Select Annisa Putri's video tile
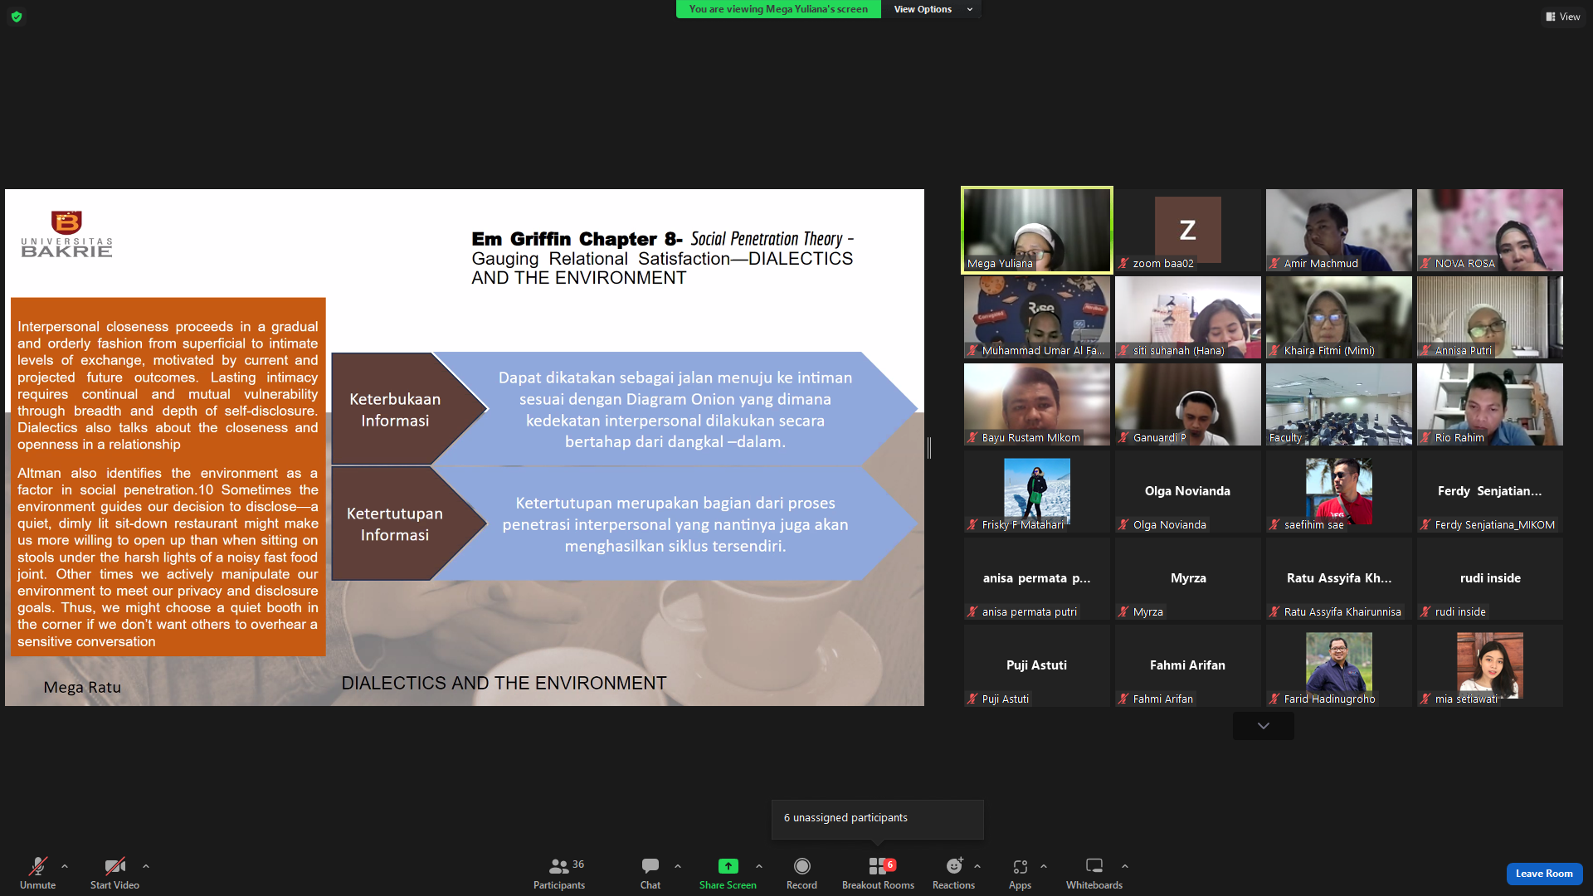 1490,317
